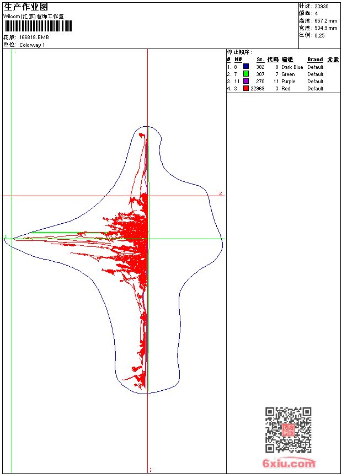Click the embroidery design preview outline
The height and width of the screenshot is (474, 342).
tap(114, 260)
